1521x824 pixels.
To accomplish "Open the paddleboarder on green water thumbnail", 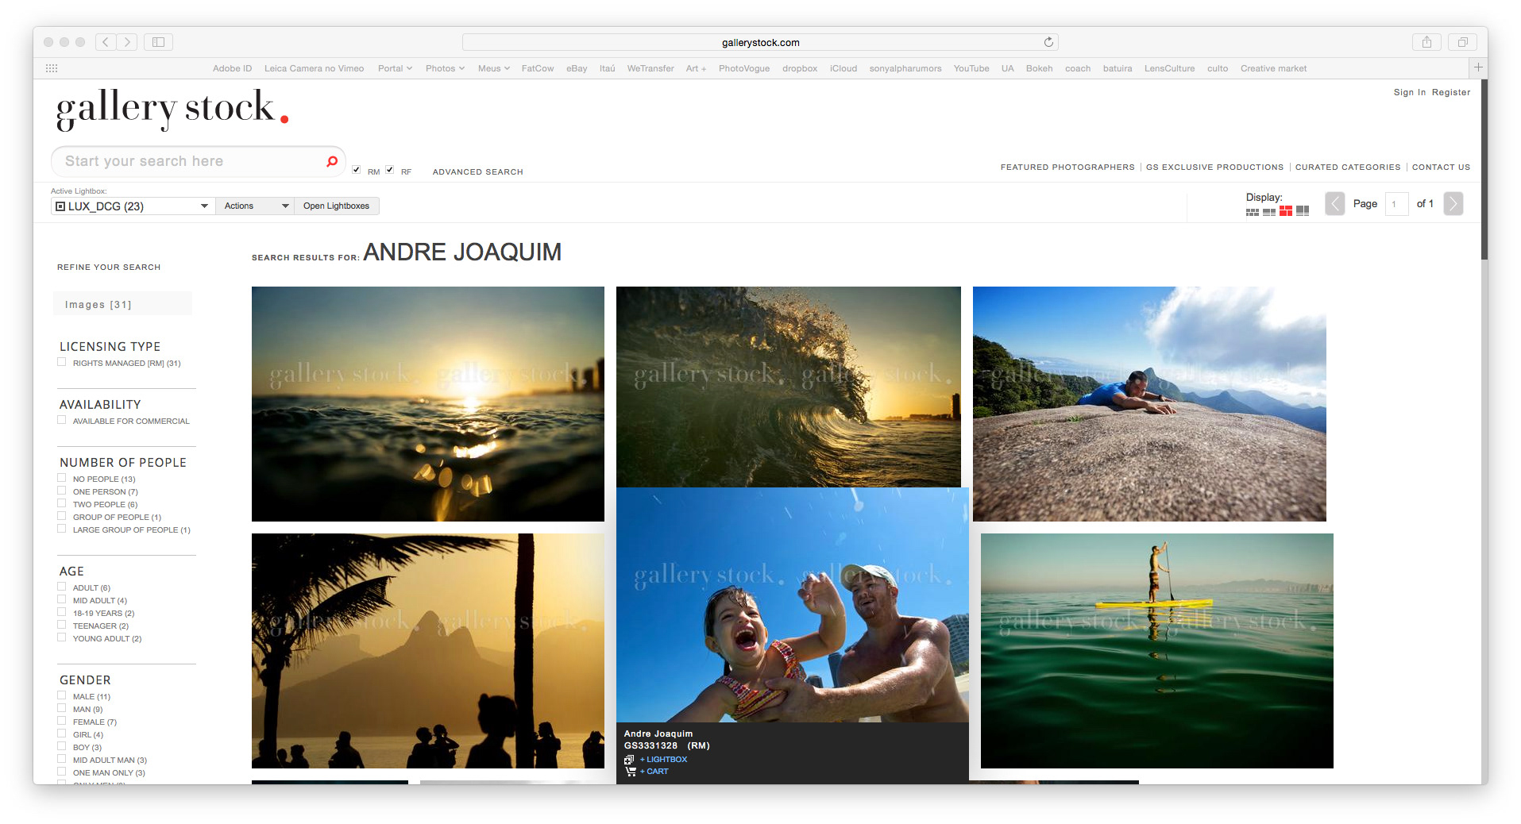I will (x=1156, y=650).
